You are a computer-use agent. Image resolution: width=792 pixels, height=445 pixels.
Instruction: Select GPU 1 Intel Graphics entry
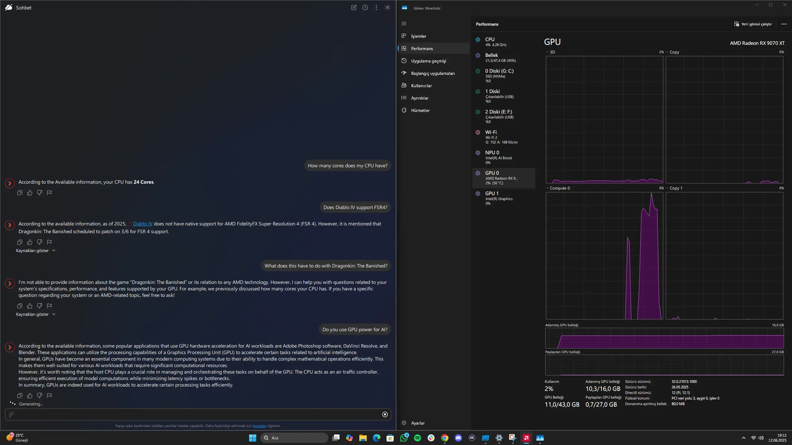[504, 198]
